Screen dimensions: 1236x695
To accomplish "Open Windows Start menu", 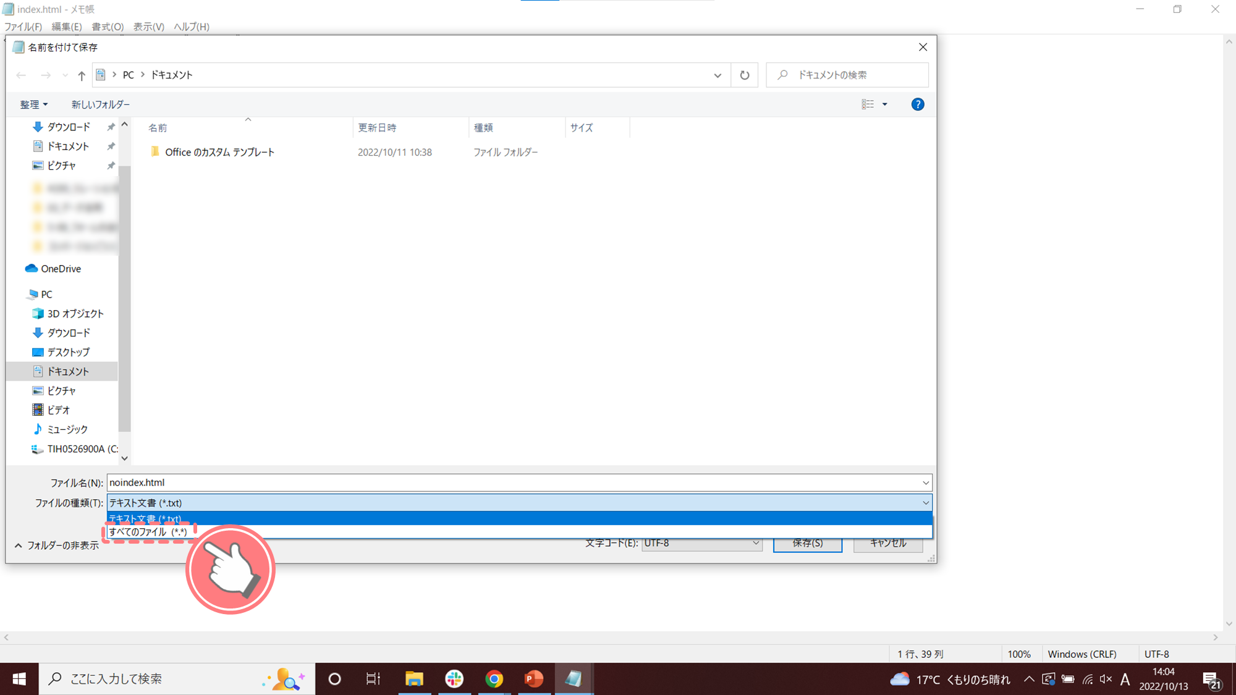I will point(19,679).
